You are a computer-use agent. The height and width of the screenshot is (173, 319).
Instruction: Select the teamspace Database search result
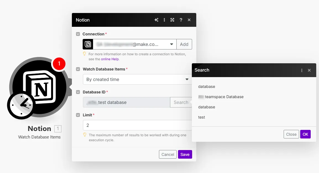tap(221, 97)
